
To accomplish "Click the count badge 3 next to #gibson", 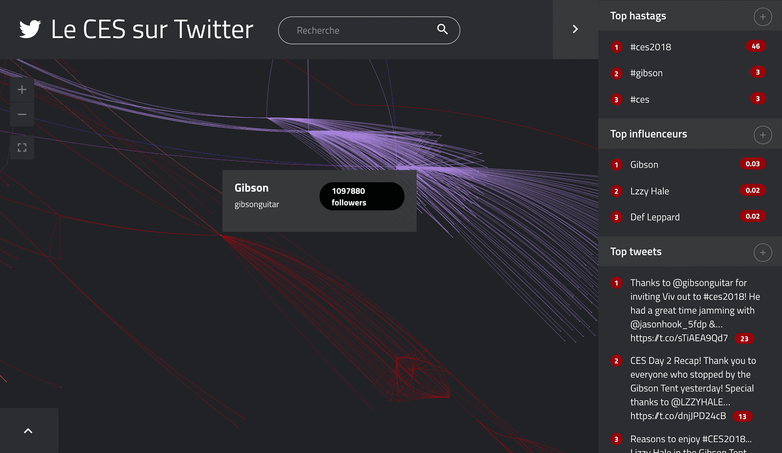I will (x=758, y=72).
